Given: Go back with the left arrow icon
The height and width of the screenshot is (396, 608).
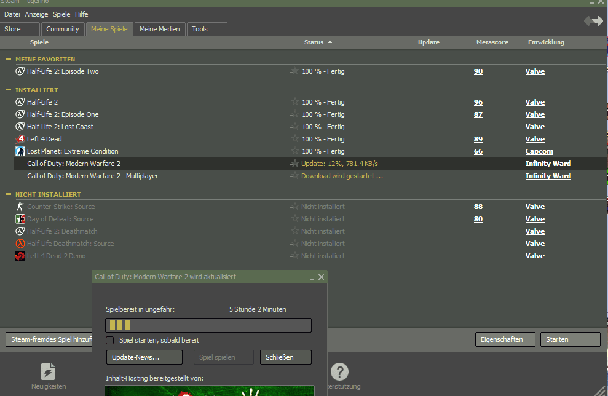Looking at the screenshot, I should (x=588, y=20).
